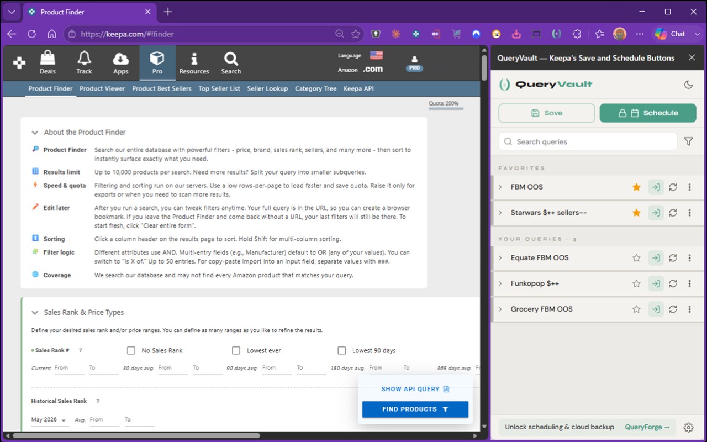Refresh the FBM OOS query
The height and width of the screenshot is (442, 707).
[673, 187]
